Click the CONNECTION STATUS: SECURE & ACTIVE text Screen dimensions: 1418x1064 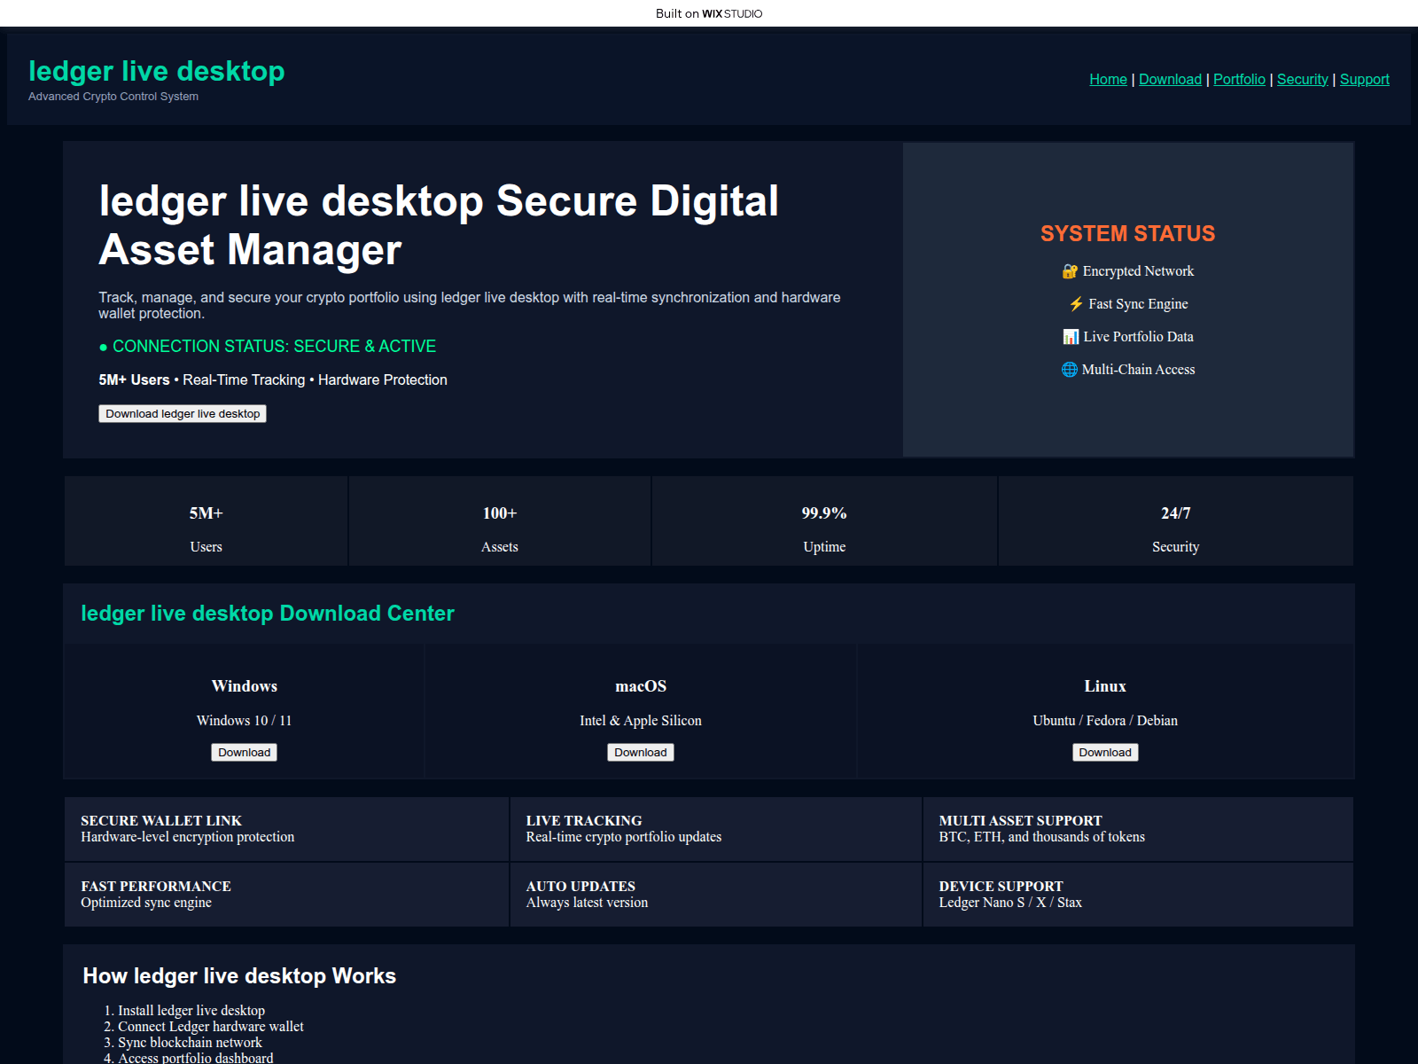click(x=268, y=347)
